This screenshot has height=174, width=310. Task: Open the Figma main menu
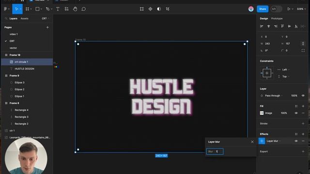tap(6, 9)
